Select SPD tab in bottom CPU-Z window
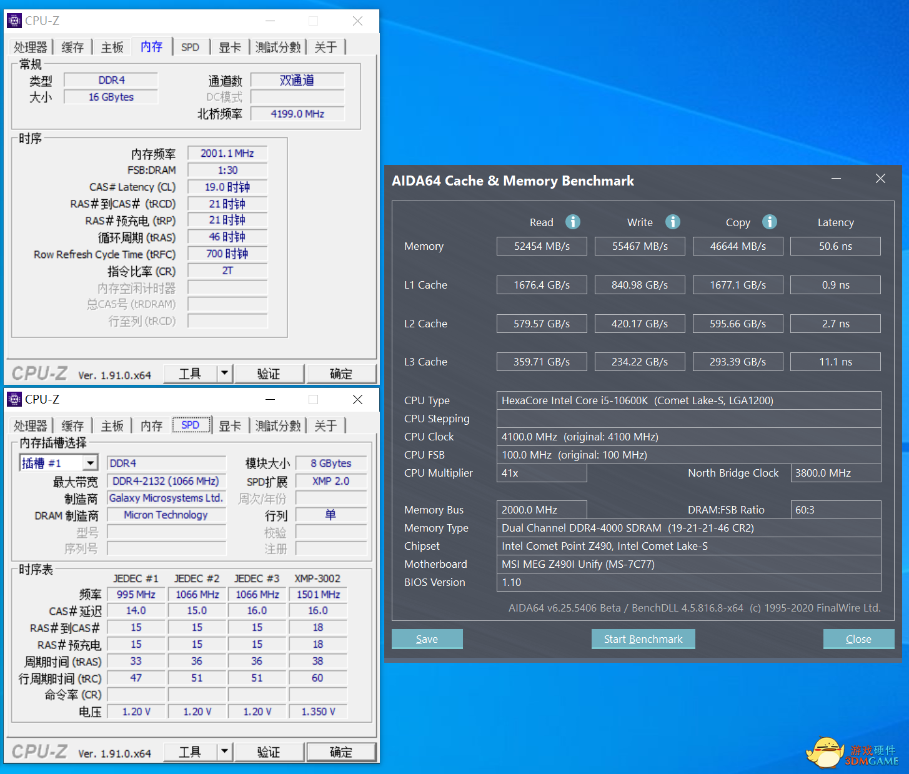 [x=191, y=425]
